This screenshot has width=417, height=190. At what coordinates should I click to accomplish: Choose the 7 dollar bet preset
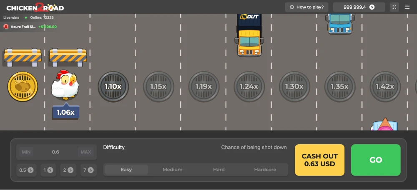(x=88, y=170)
